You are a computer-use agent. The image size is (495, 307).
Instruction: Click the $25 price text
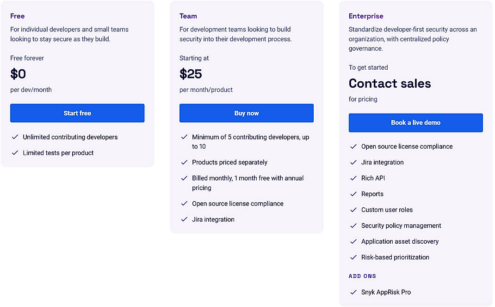pos(190,73)
